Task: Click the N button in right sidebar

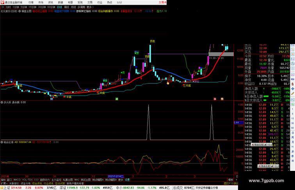Action: 293,147
